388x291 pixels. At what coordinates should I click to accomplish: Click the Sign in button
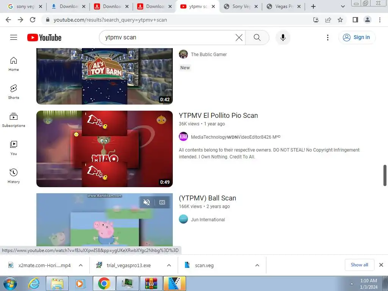[x=357, y=38]
